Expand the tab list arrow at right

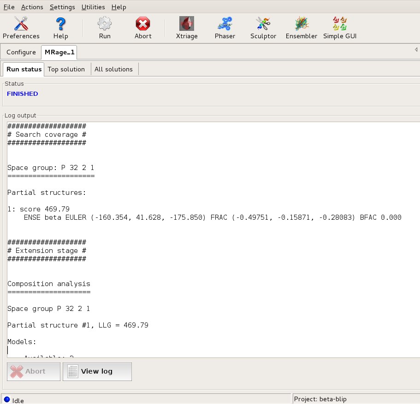click(x=416, y=49)
